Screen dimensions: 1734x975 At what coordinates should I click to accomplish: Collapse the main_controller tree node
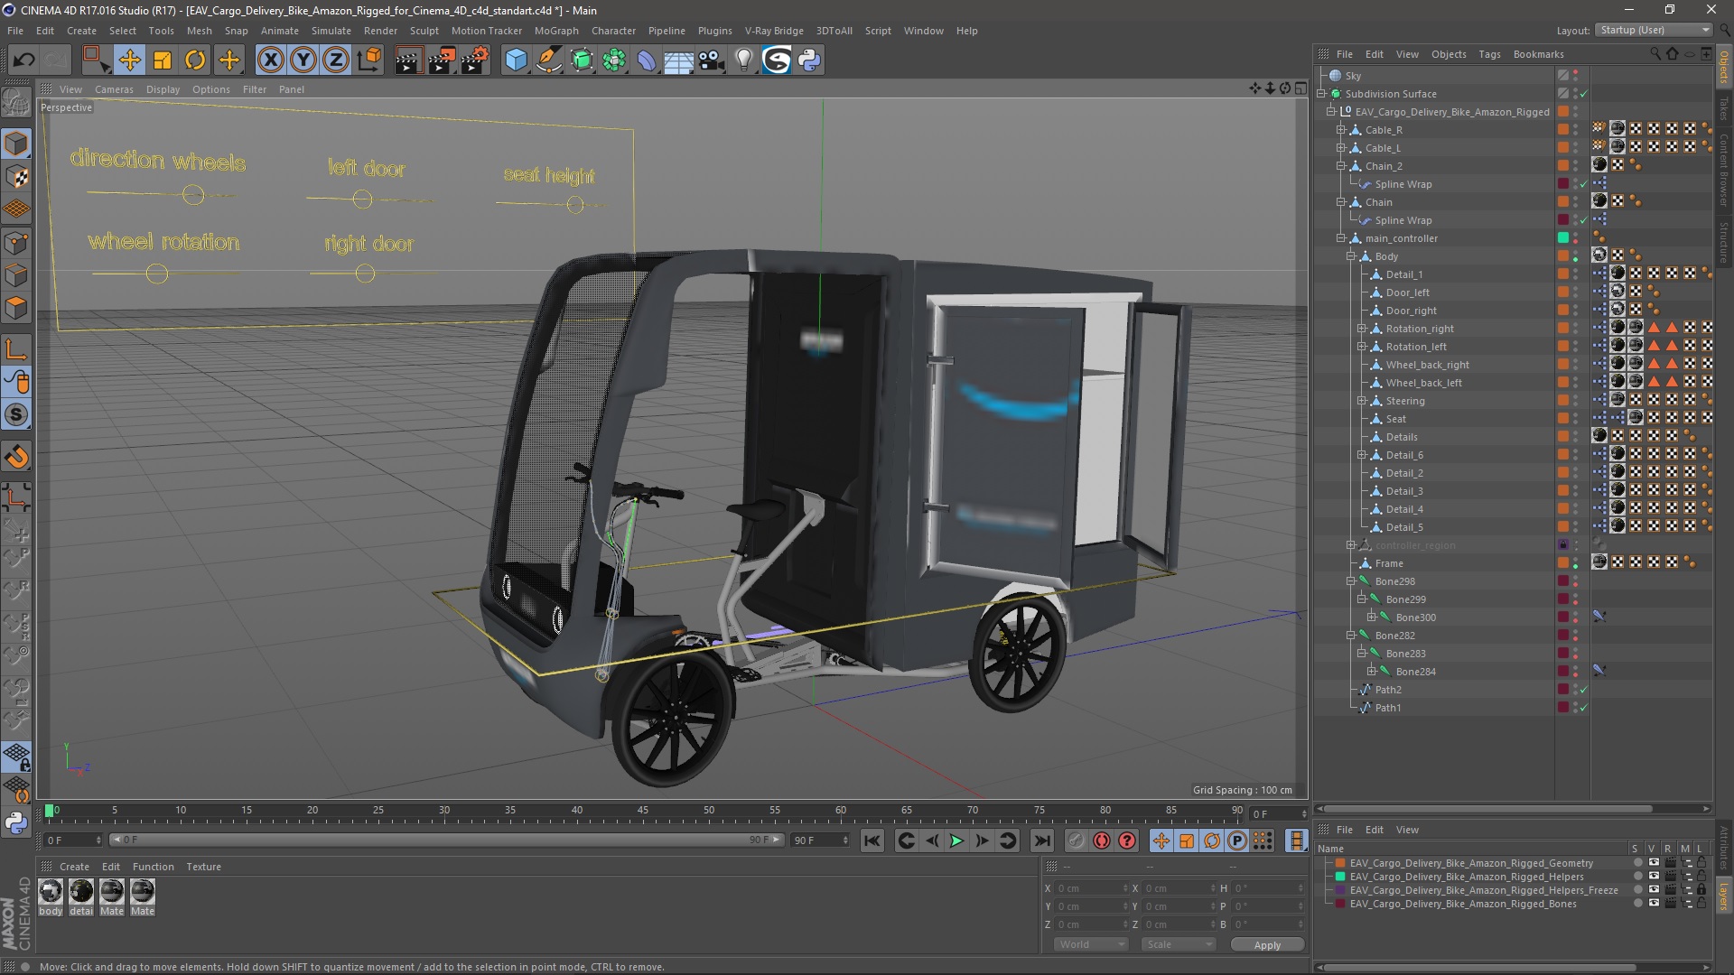[x=1341, y=238]
